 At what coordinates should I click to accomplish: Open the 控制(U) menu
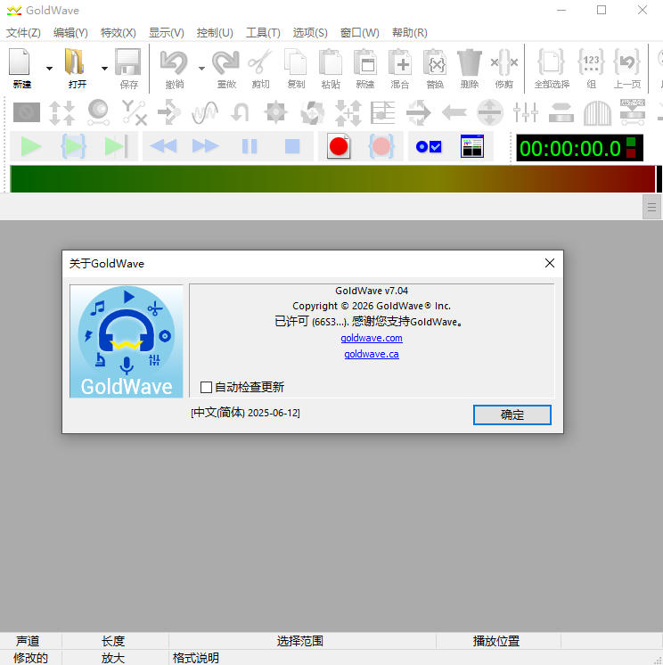[215, 33]
